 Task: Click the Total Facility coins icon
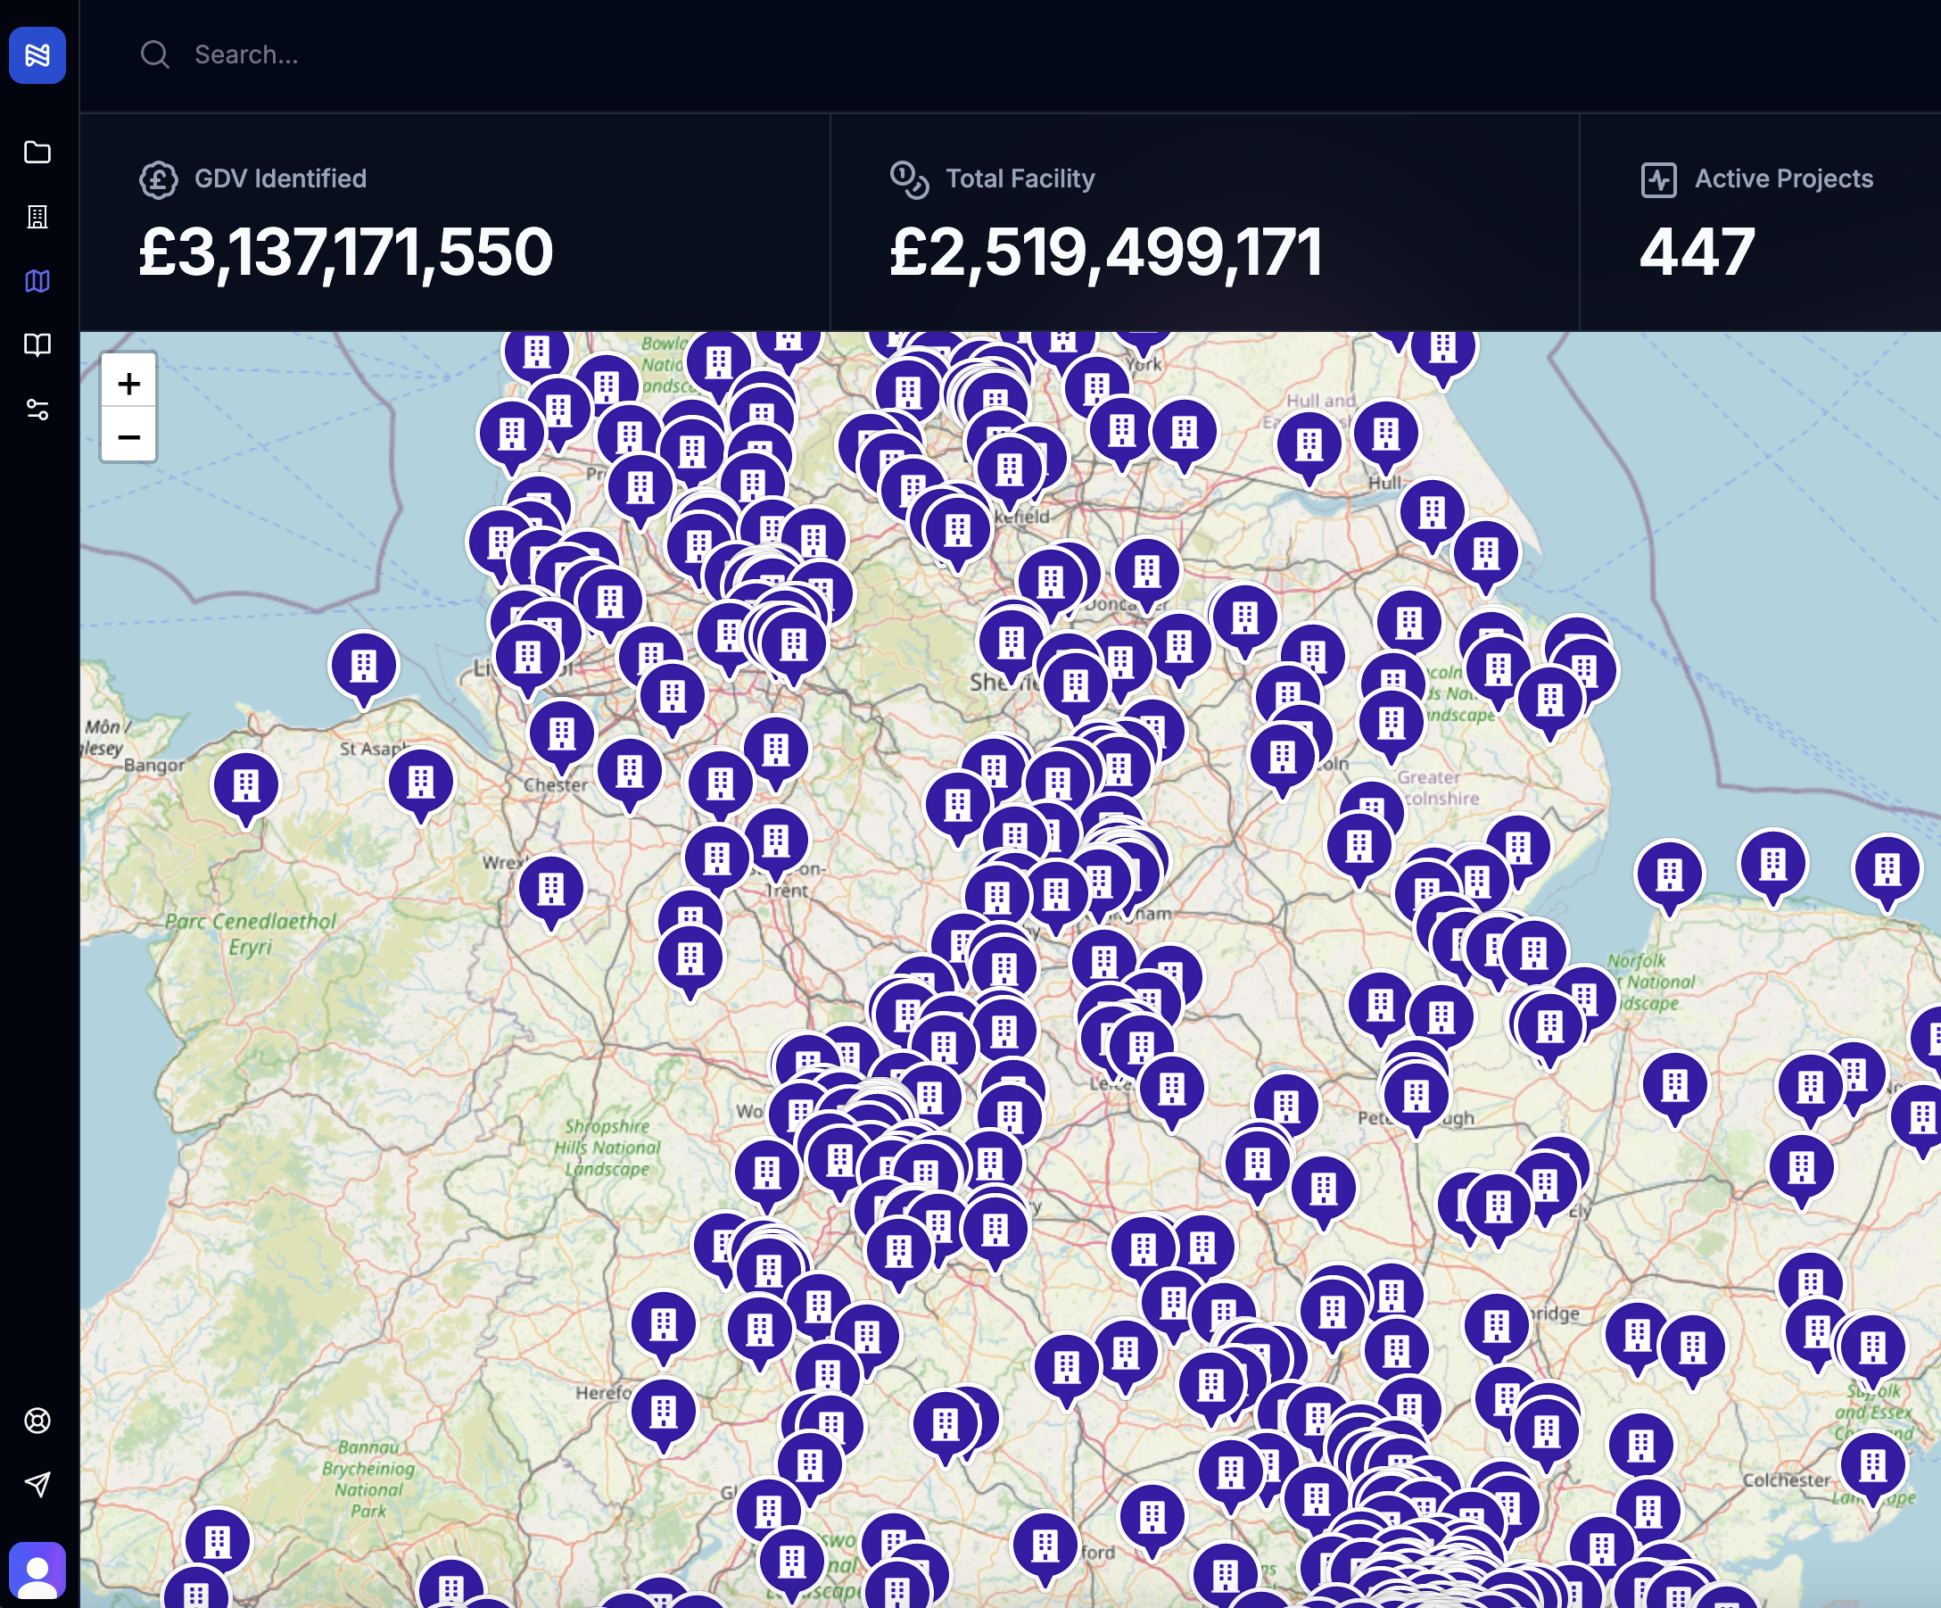click(909, 179)
